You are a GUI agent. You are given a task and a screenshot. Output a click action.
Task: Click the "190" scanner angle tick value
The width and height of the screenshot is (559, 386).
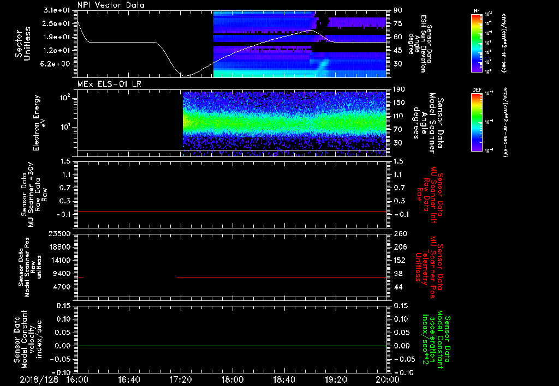(x=400, y=89)
